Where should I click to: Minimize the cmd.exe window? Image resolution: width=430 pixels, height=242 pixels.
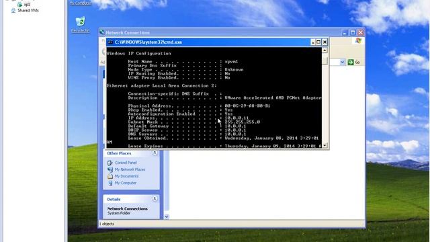point(312,42)
